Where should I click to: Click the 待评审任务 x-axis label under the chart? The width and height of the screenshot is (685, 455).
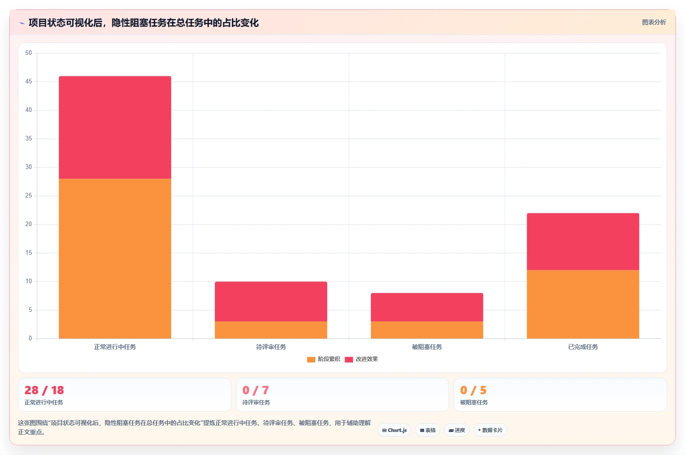[271, 347]
